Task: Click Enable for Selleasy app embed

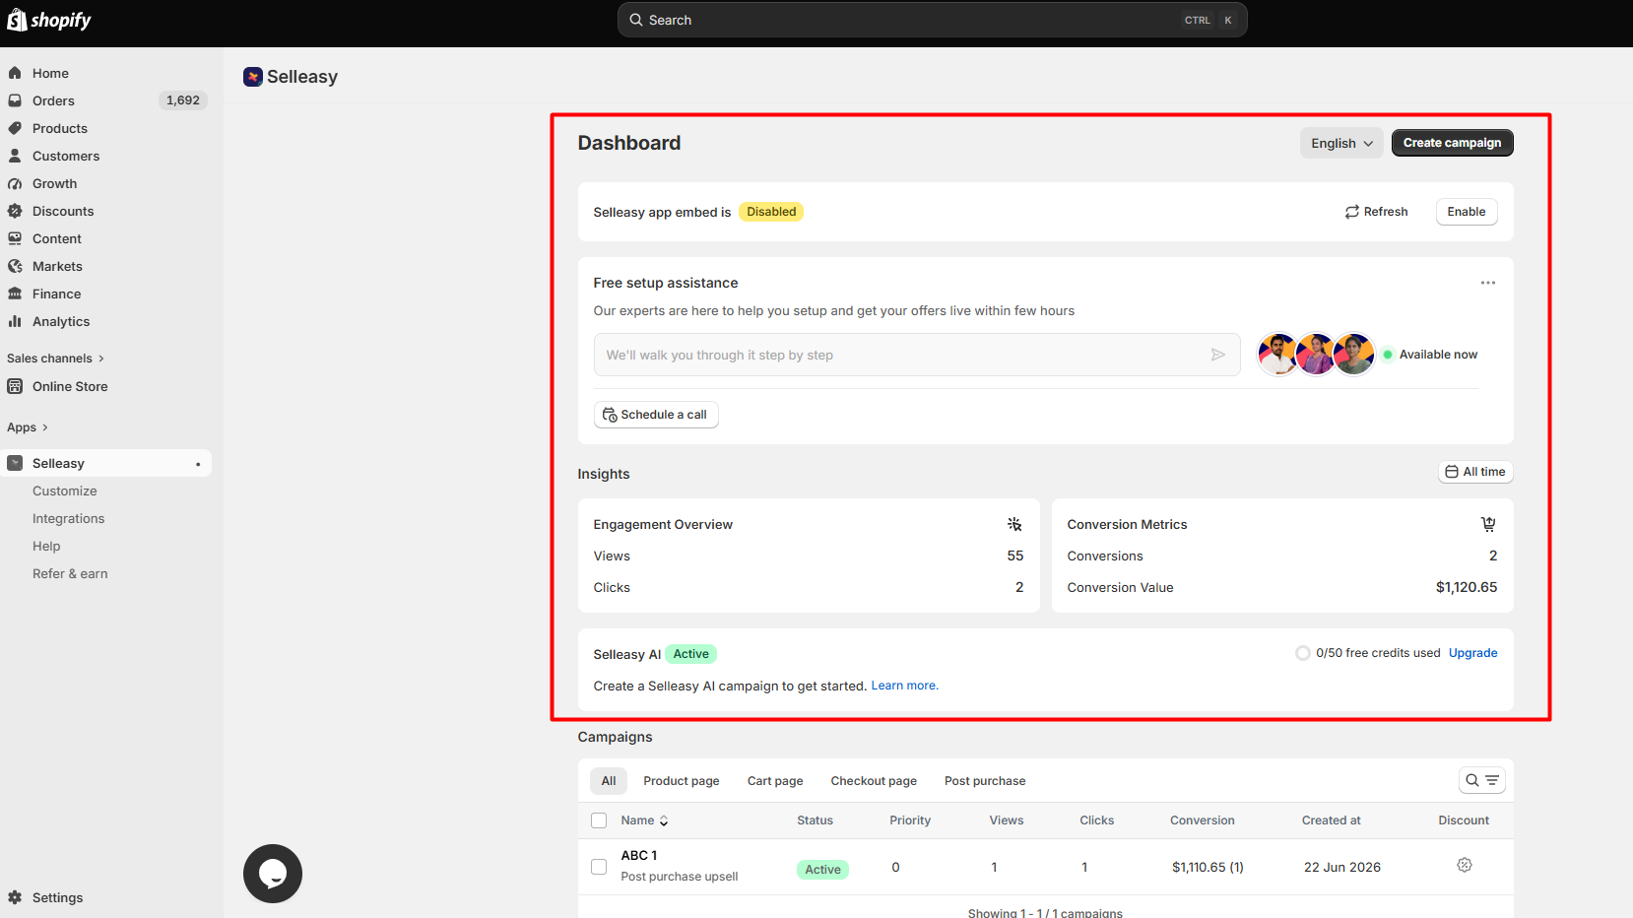Action: click(1467, 212)
